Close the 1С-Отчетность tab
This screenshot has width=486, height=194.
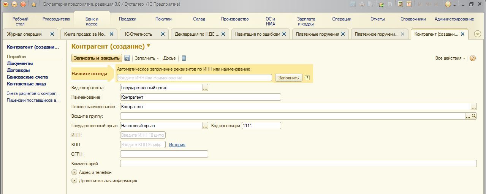click(x=163, y=34)
